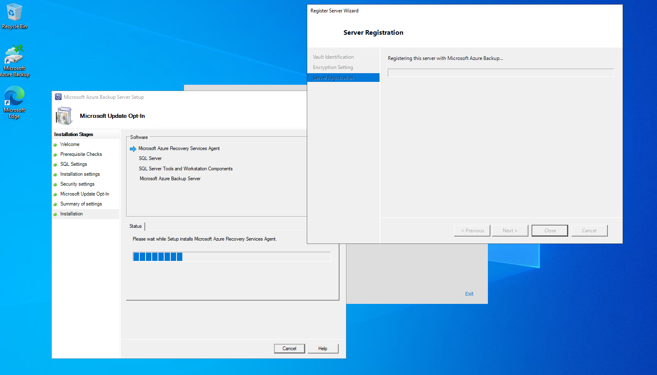Select the Vault Identification step
Image resolution: width=657 pixels, height=375 pixels.
(x=333, y=57)
